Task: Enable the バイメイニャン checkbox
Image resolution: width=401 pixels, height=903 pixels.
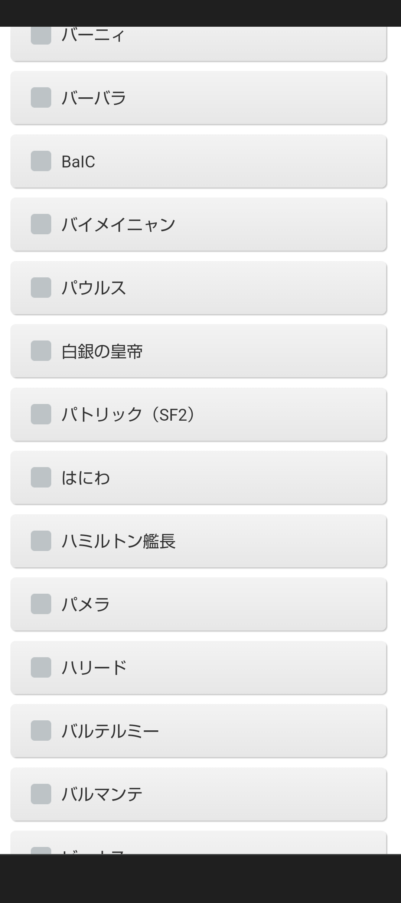Action: coord(41,224)
